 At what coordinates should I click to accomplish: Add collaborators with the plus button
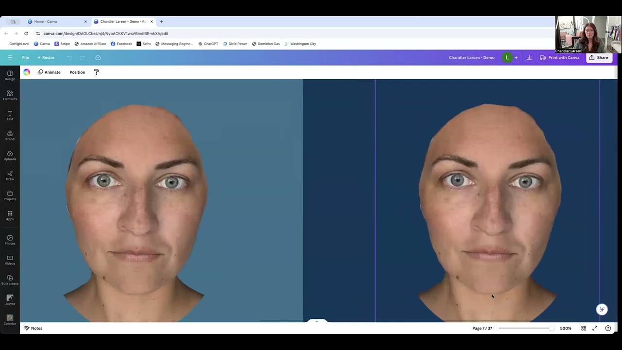516,57
